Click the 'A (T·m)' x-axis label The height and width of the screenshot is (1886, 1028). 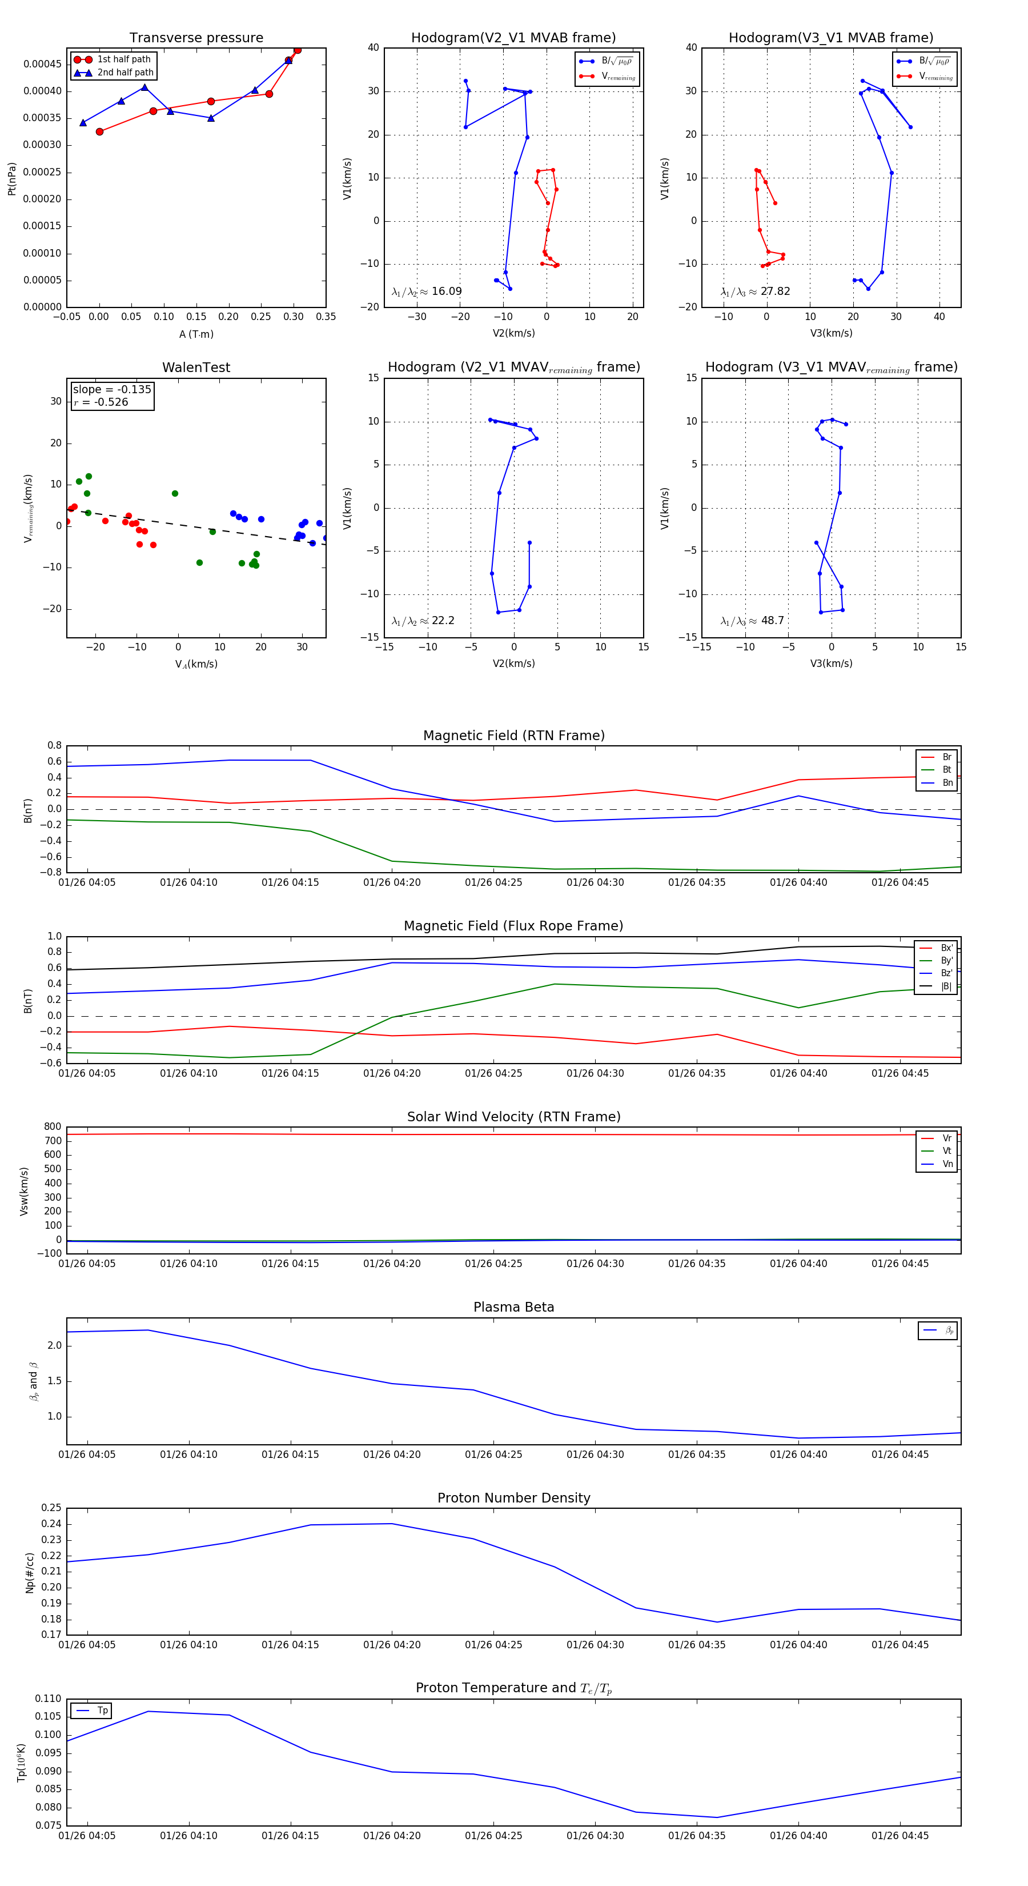point(196,334)
